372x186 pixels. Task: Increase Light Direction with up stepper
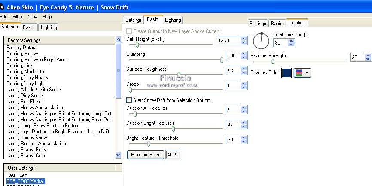(291, 41)
